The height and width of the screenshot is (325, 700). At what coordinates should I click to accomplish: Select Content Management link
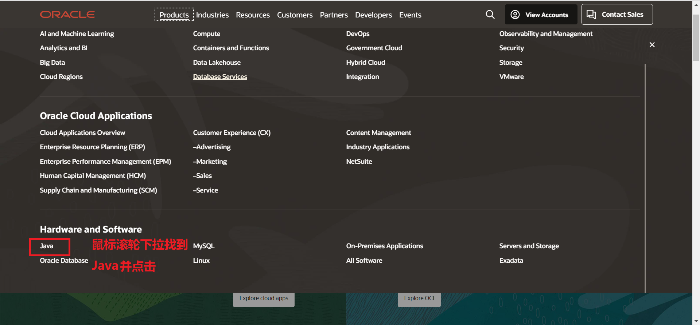(378, 133)
